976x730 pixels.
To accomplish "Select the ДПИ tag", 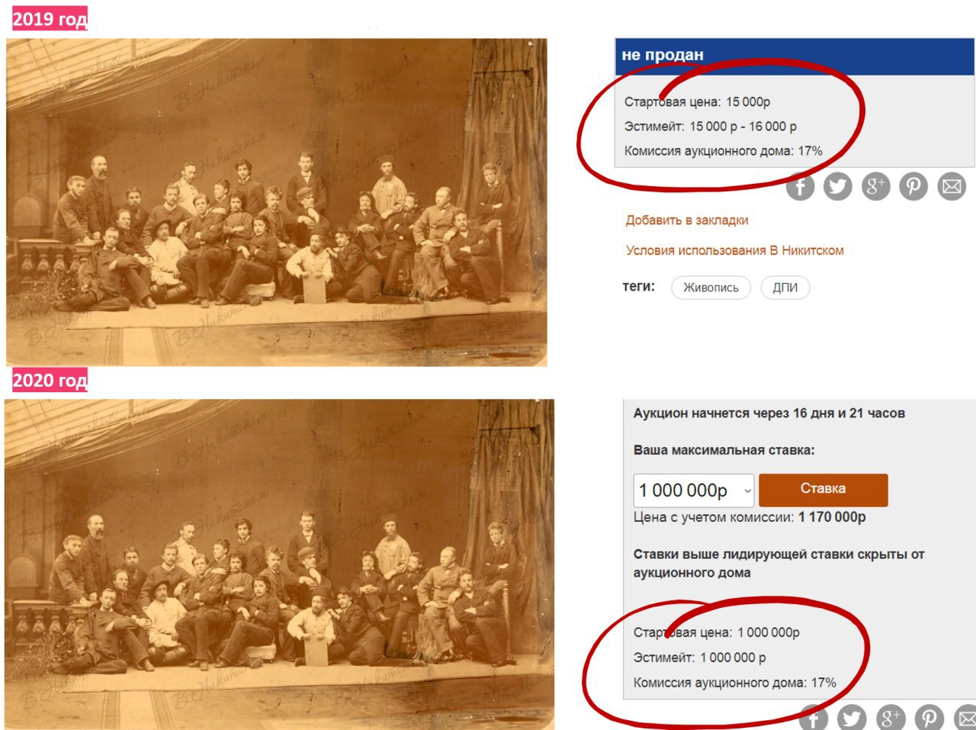I will pyautogui.click(x=785, y=288).
